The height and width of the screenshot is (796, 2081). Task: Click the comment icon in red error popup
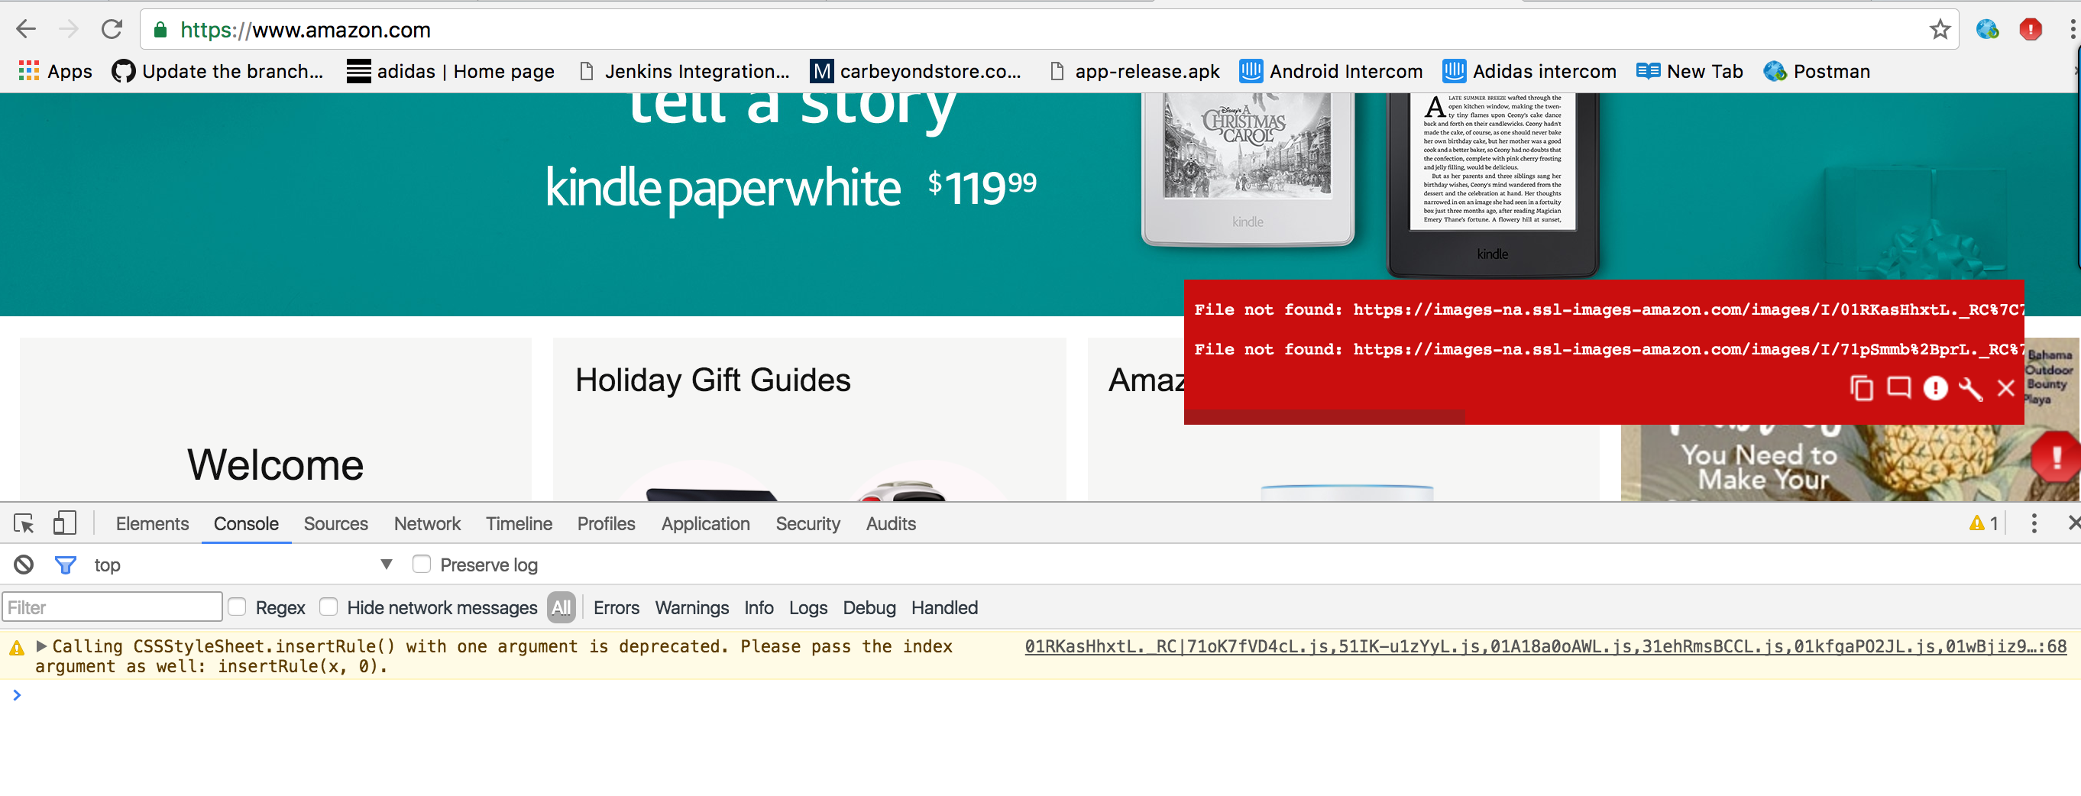coord(1898,388)
